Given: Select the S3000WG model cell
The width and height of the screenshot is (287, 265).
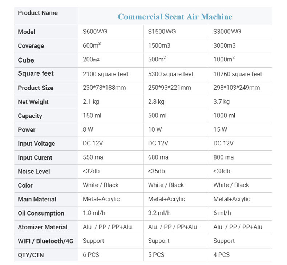Looking at the screenshot, I should click(x=227, y=32).
